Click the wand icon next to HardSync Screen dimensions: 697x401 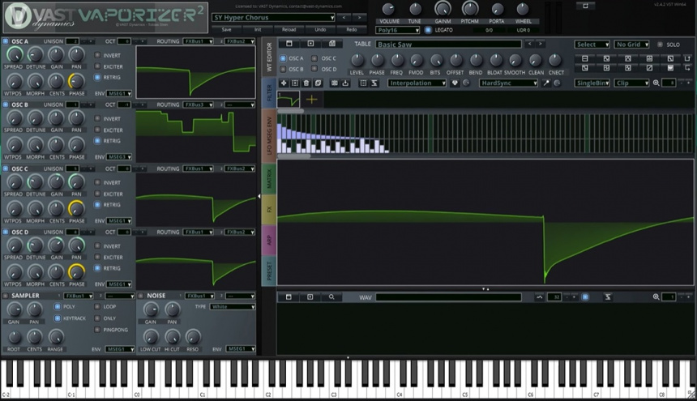click(x=546, y=83)
